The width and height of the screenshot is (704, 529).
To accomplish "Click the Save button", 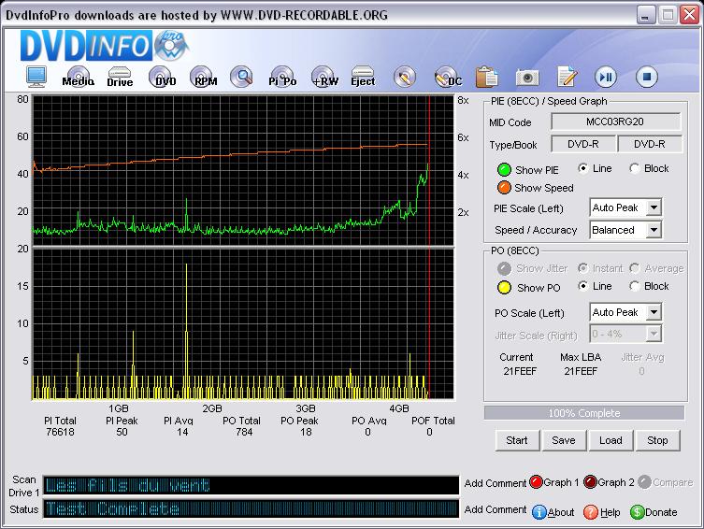I will tap(564, 440).
